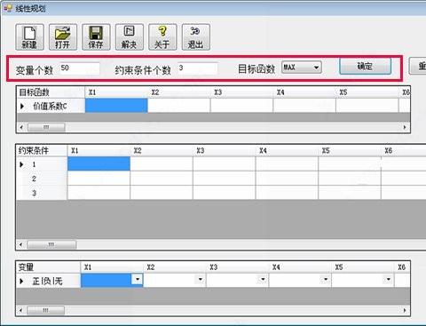Open the 目标函数 MAX dropdown
This screenshot has height=326, width=426.
[302, 68]
